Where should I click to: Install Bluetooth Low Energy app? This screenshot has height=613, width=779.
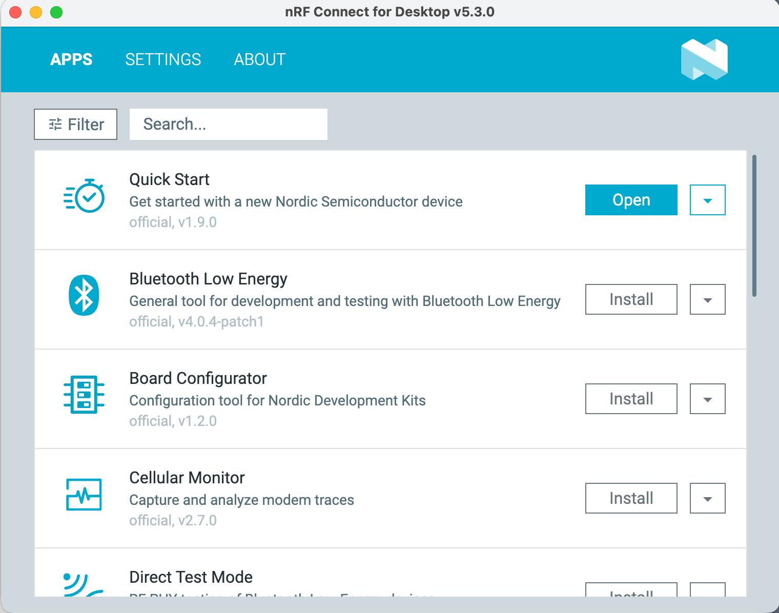pyautogui.click(x=631, y=299)
